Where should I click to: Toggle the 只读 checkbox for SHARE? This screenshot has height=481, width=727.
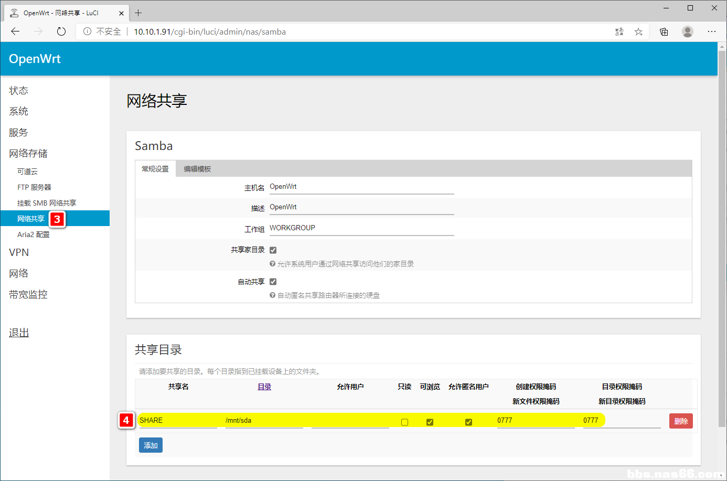pos(404,422)
